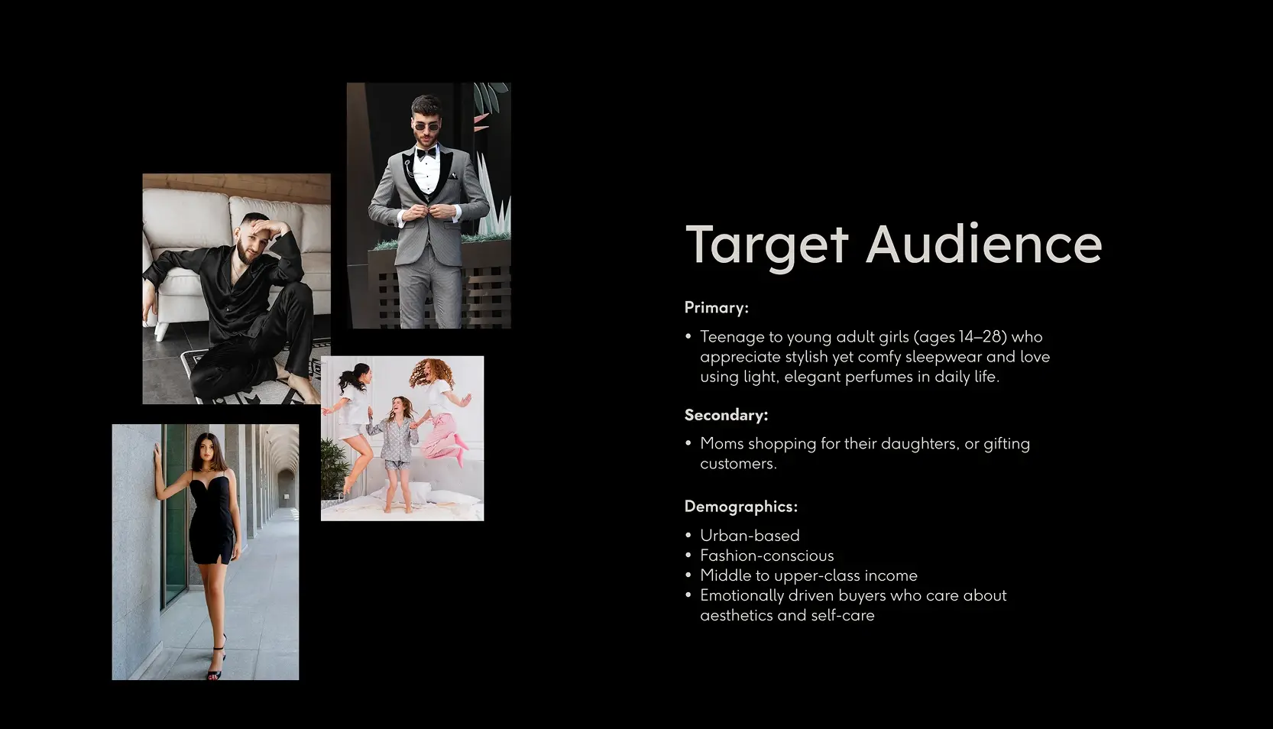Image resolution: width=1273 pixels, height=729 pixels.
Task: Click the "Emotionally driven buyers" line
Action: (x=853, y=595)
